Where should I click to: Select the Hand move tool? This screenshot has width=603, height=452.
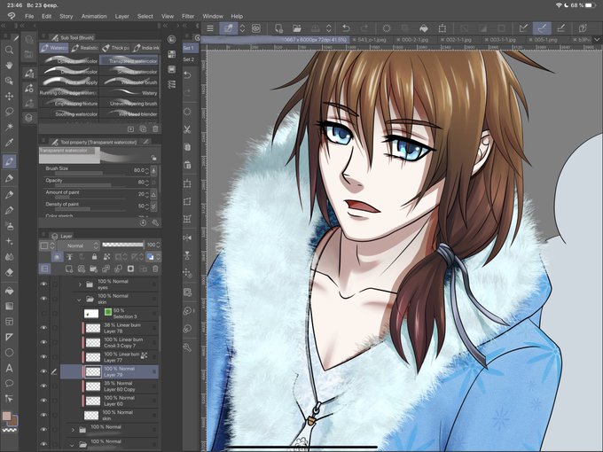[x=9, y=66]
